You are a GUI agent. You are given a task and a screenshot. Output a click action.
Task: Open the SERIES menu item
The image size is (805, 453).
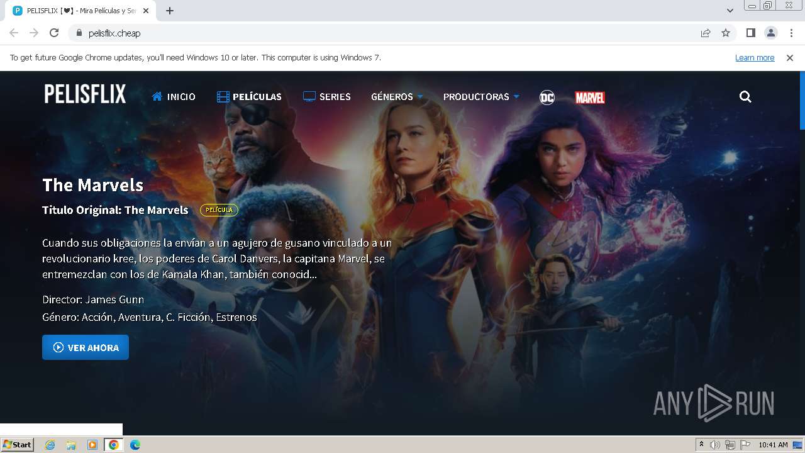point(327,97)
